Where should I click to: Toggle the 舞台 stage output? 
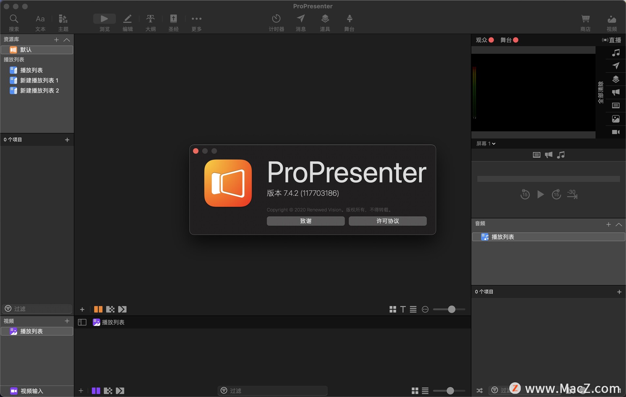(509, 40)
